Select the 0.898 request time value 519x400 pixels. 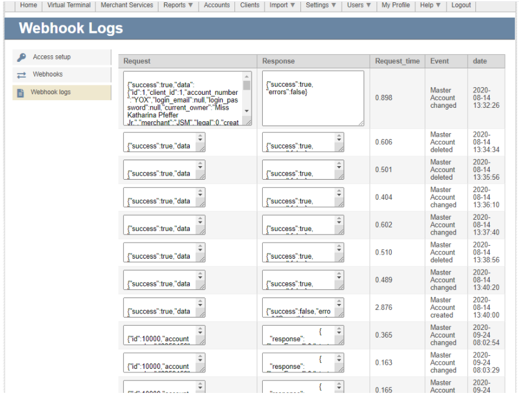384,98
